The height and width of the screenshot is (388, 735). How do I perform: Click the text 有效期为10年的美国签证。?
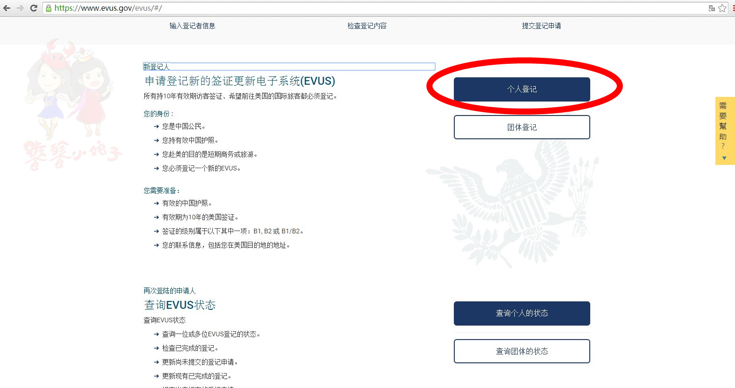coord(200,217)
